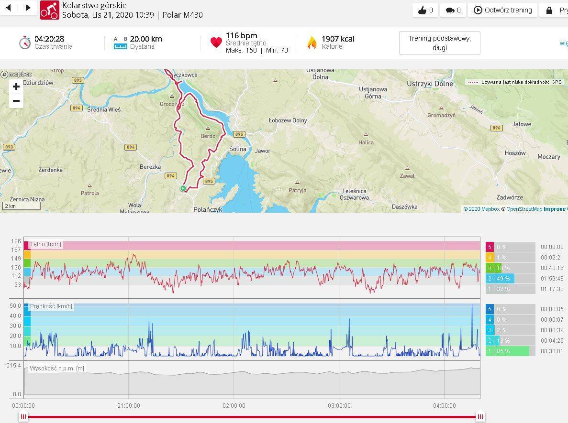Viewport: 568px width, 423px height.
Task: Click the 01:00:00 mark on heart rate chart
Action: [129, 268]
